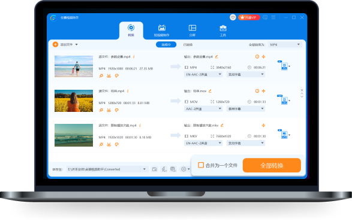Image resolution: width=352 pixels, height=222 pixels.
Task: Show info for the 1920x1020 source file
Action: 140,125
